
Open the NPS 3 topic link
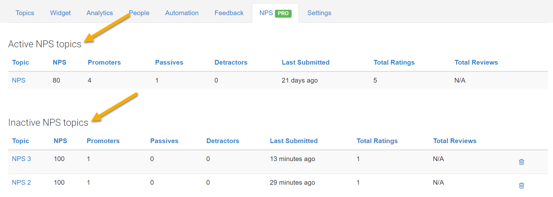[21, 159]
